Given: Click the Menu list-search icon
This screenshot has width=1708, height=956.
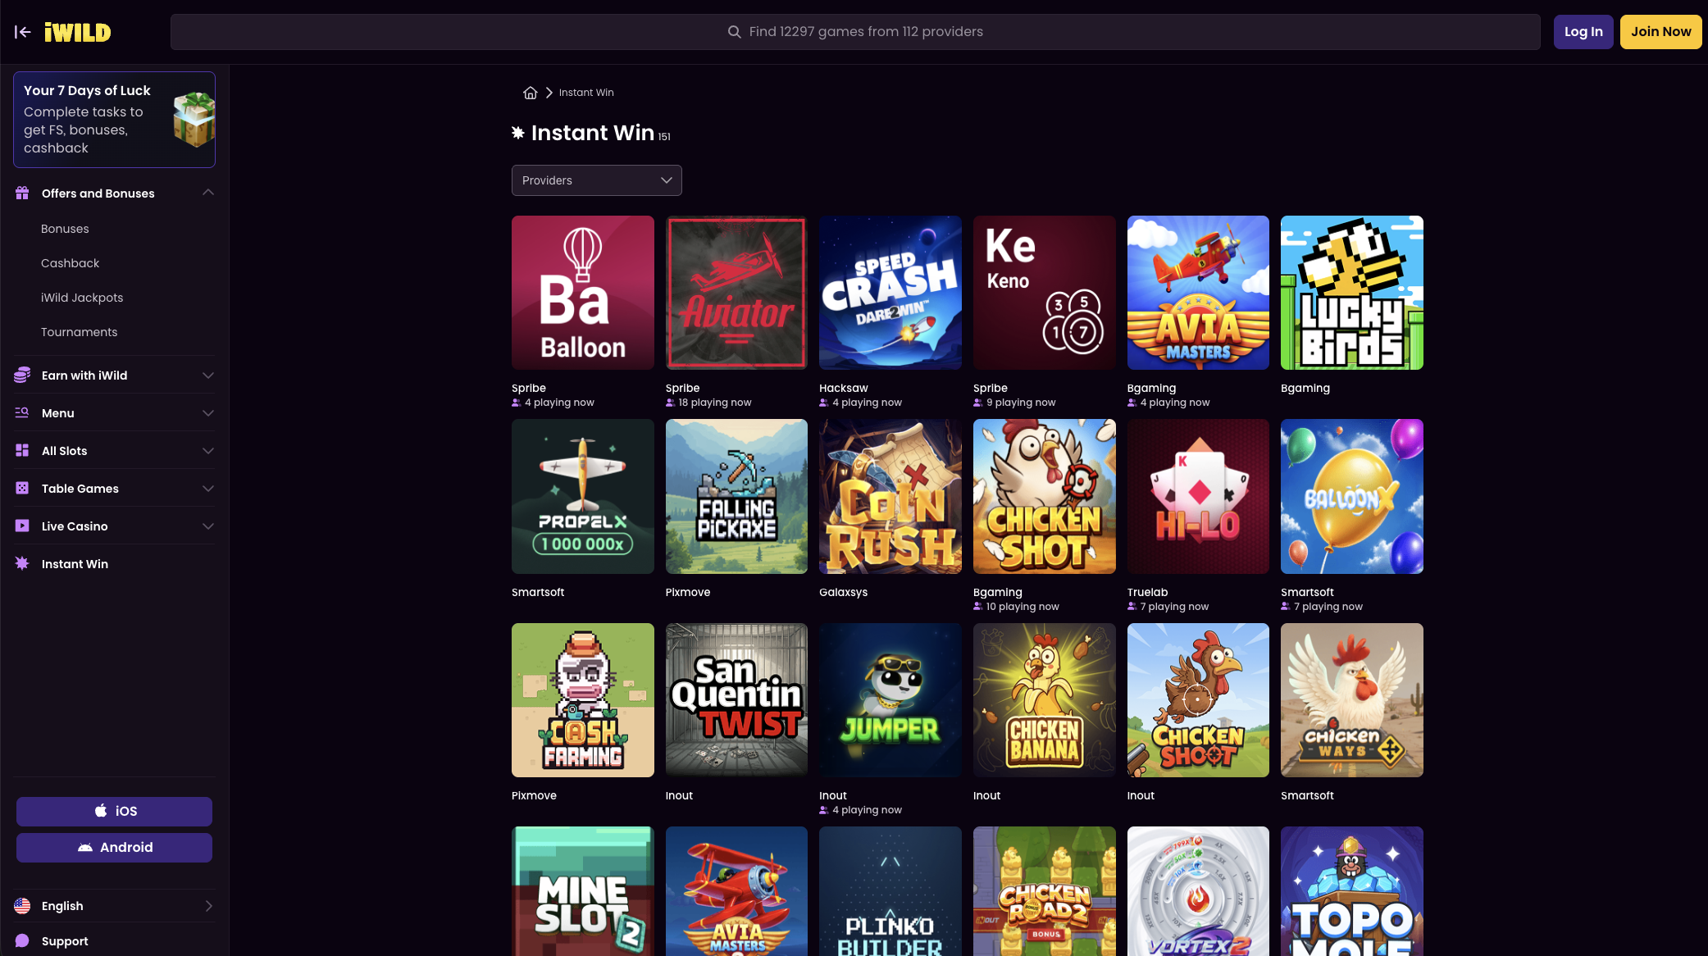Looking at the screenshot, I should (22, 413).
